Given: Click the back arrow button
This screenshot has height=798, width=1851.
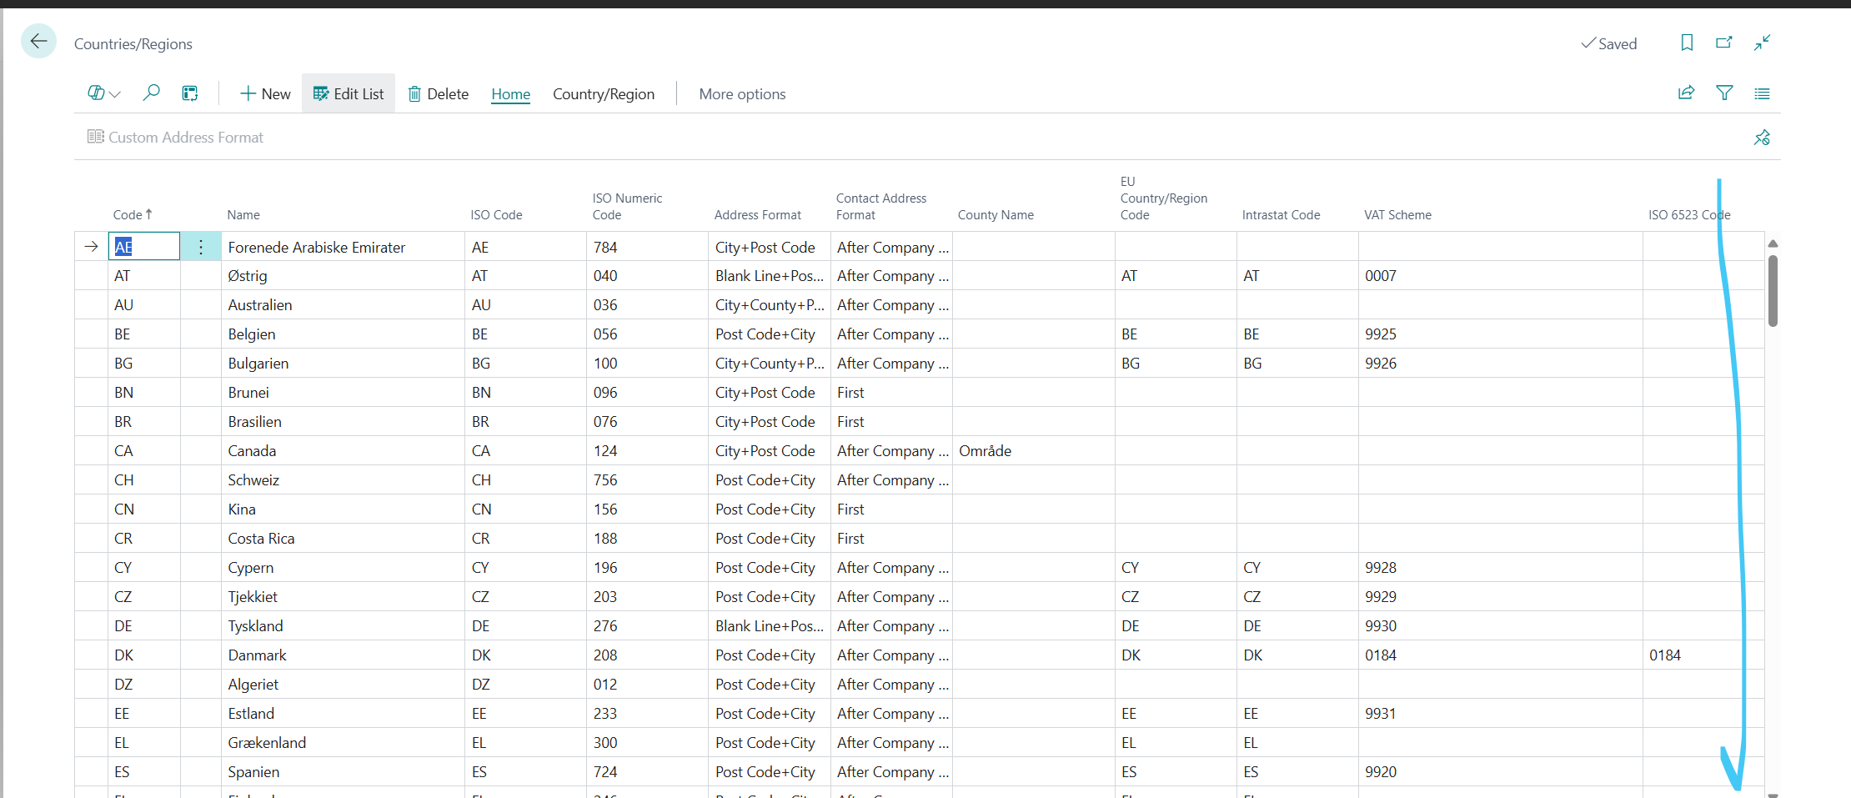Looking at the screenshot, I should pyautogui.click(x=38, y=42).
